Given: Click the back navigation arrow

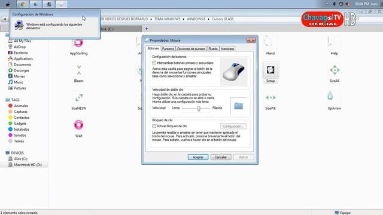Looking at the screenshot, I should (5, 19).
